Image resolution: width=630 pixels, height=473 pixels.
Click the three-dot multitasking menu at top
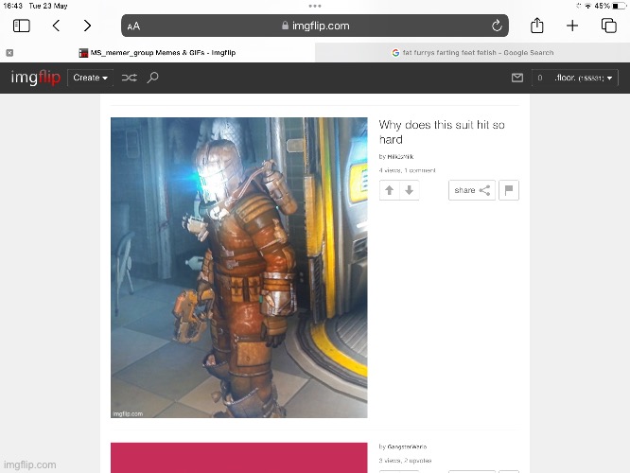[x=315, y=6]
